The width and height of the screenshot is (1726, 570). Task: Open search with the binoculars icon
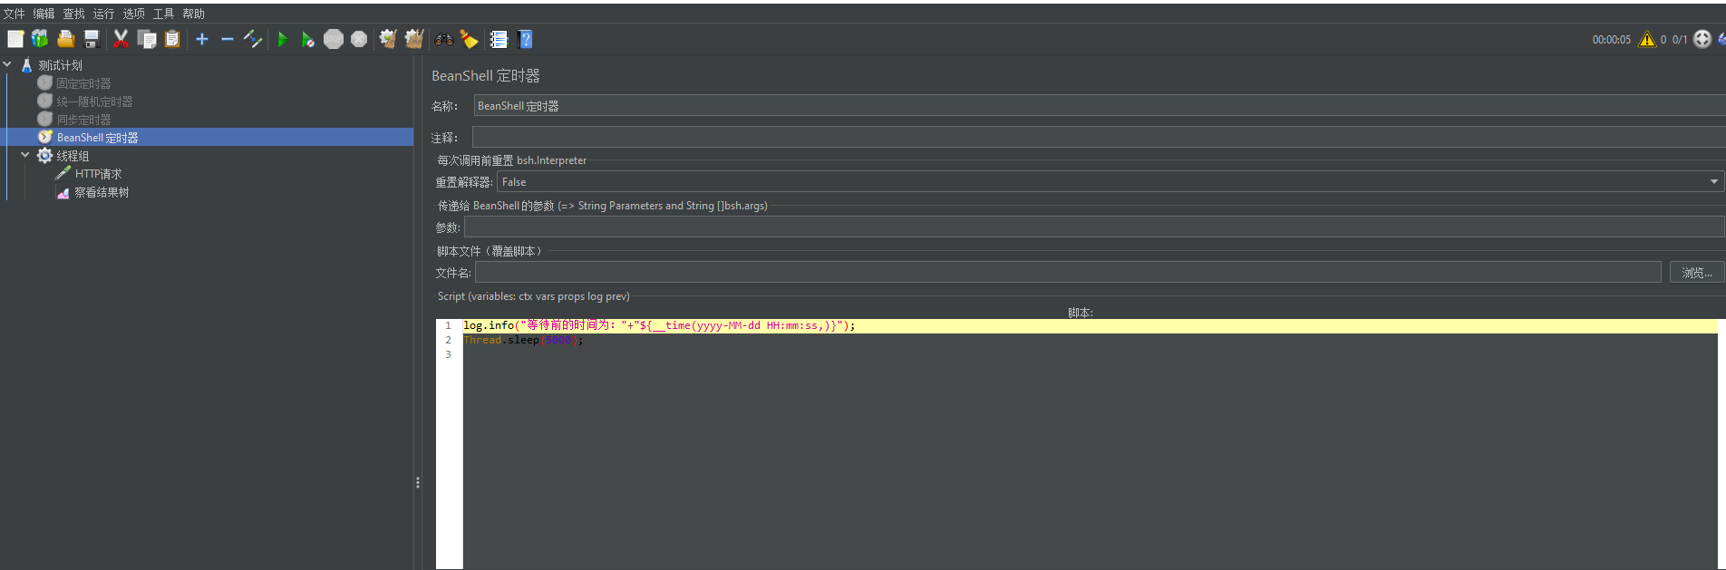point(444,39)
